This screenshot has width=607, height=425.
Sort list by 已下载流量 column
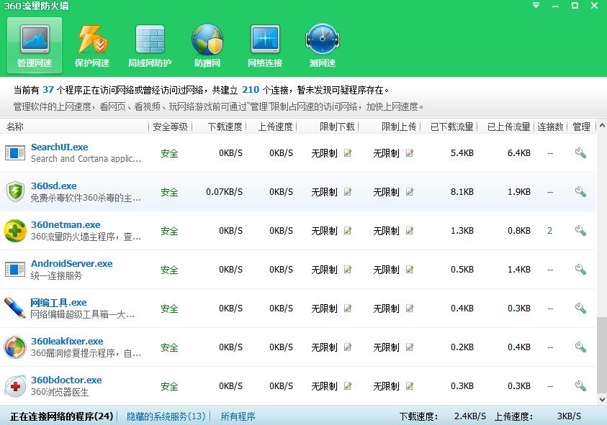[x=451, y=127]
